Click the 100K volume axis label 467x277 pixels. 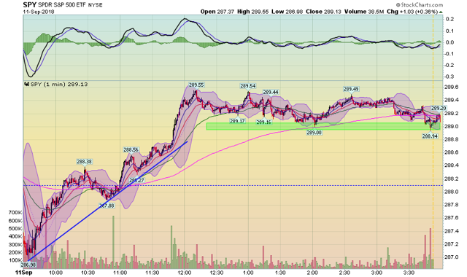coord(15,260)
